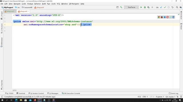Open Search Everywhere magnifier icon
Viewport: 183px width, 102px height.
point(177,7)
